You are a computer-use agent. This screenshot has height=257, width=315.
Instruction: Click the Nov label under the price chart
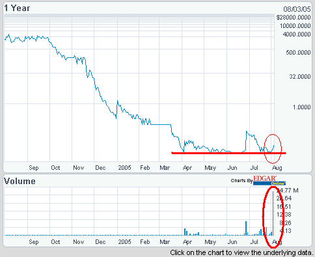(x=79, y=168)
